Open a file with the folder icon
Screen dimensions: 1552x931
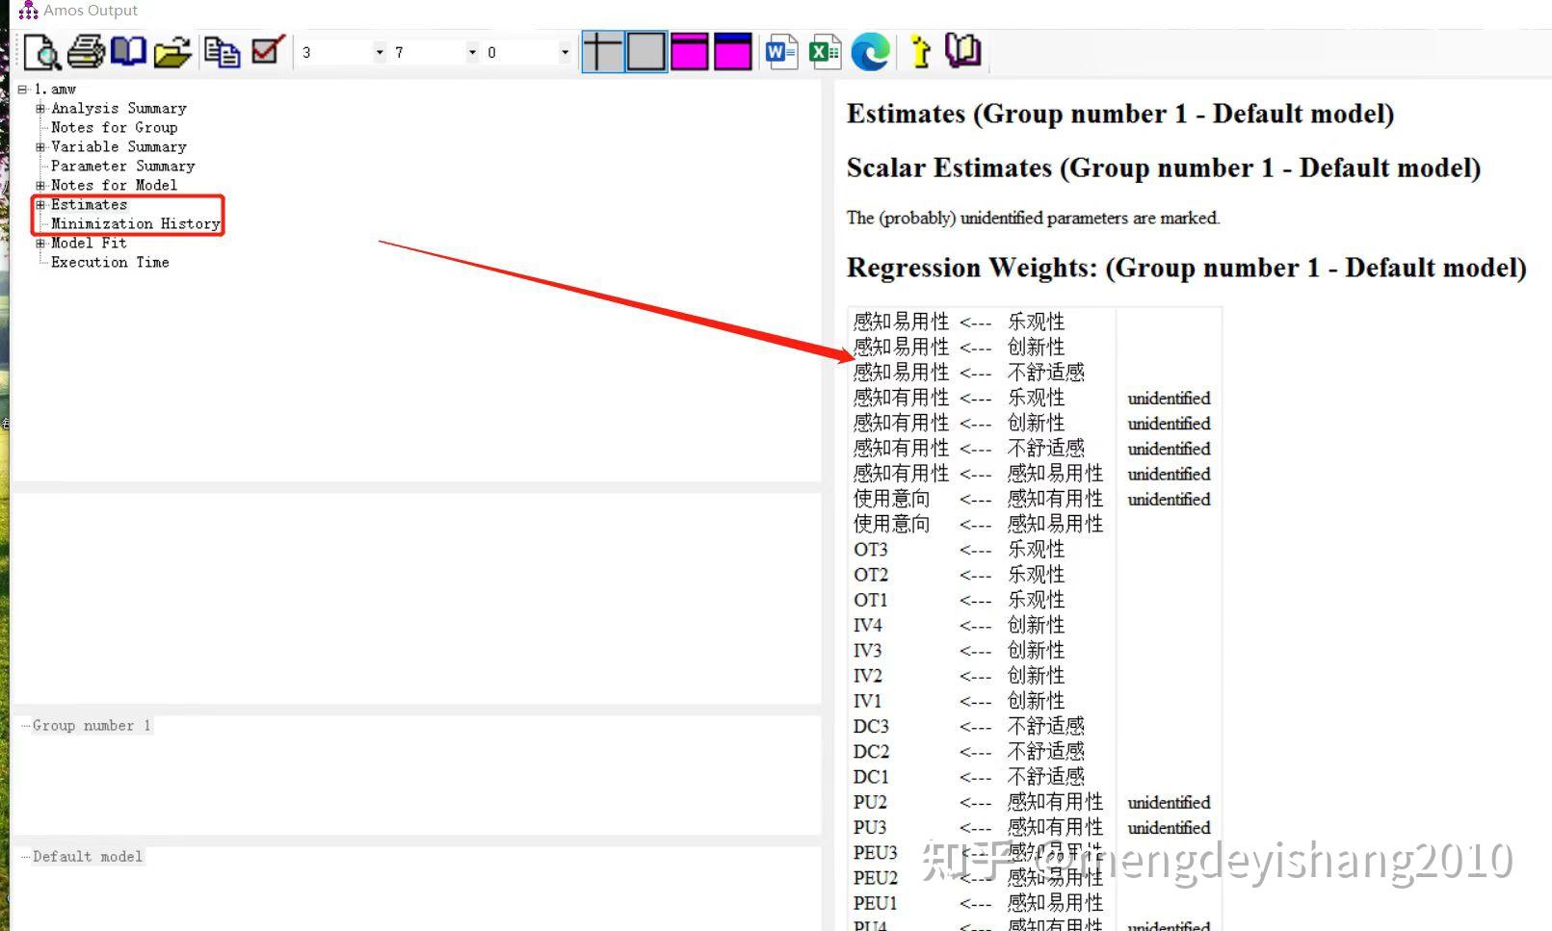(172, 51)
